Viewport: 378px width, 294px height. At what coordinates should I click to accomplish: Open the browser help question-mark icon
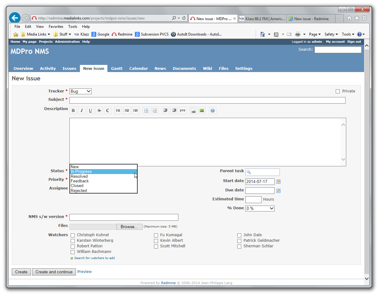359,34
